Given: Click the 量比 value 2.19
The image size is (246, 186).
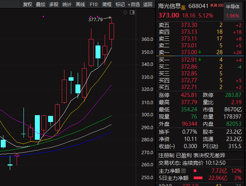Looking at the screenshot, I should 236,102.
